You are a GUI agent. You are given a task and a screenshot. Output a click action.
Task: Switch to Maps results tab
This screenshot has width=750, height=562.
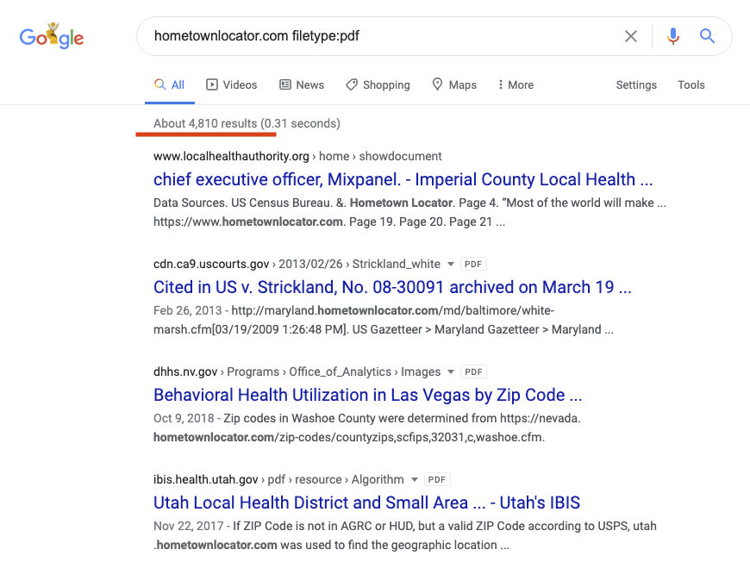[x=454, y=84]
